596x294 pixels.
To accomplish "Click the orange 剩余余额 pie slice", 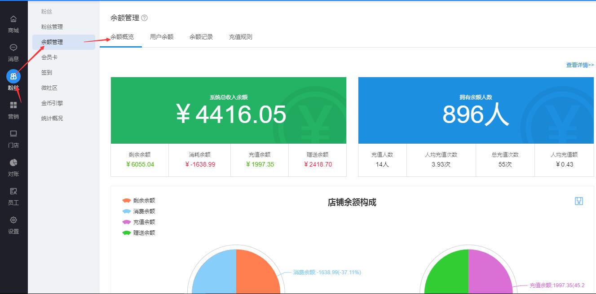I will (x=256, y=274).
